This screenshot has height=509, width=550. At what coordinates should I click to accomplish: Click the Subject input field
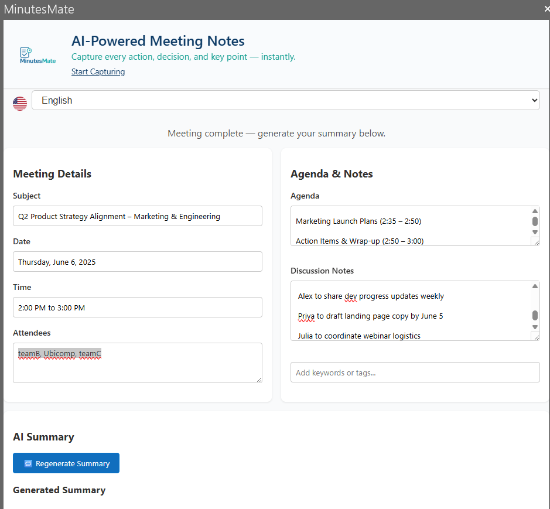[x=138, y=216]
